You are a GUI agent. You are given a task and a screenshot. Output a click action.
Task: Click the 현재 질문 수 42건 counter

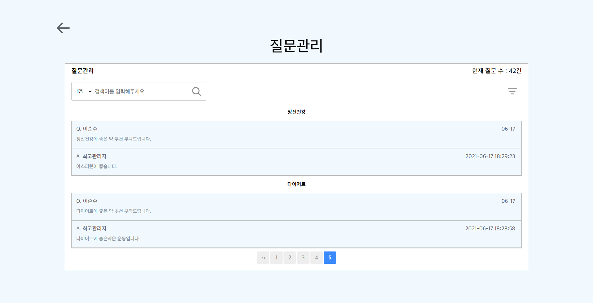[496, 71]
